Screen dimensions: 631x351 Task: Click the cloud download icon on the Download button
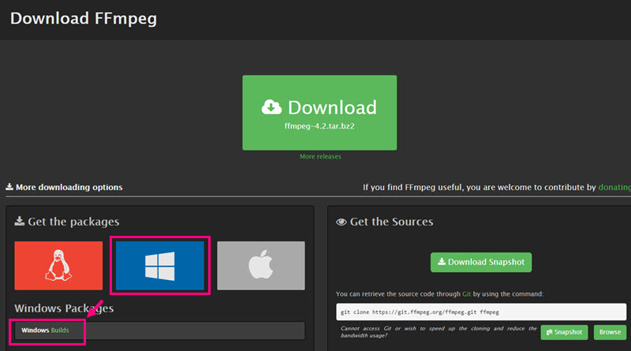(x=271, y=107)
